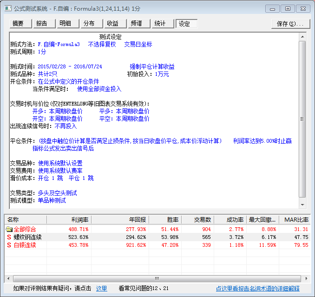
Task: Click the 不再投入 signal setting text
Action: [66, 126]
